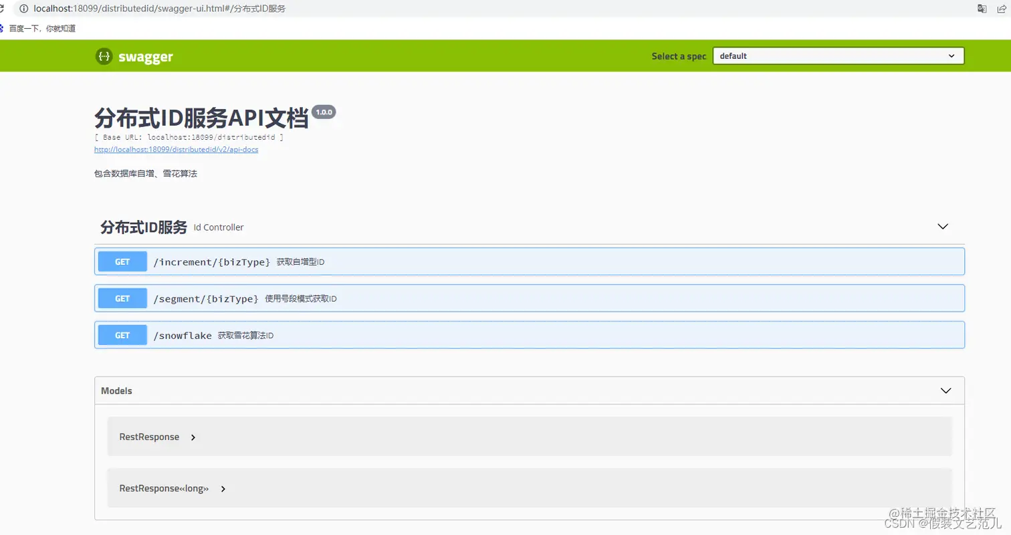Screen dimensions: 1011x535
Task: Click the GET badge for /segment/{bizType}
Action: coord(122,298)
